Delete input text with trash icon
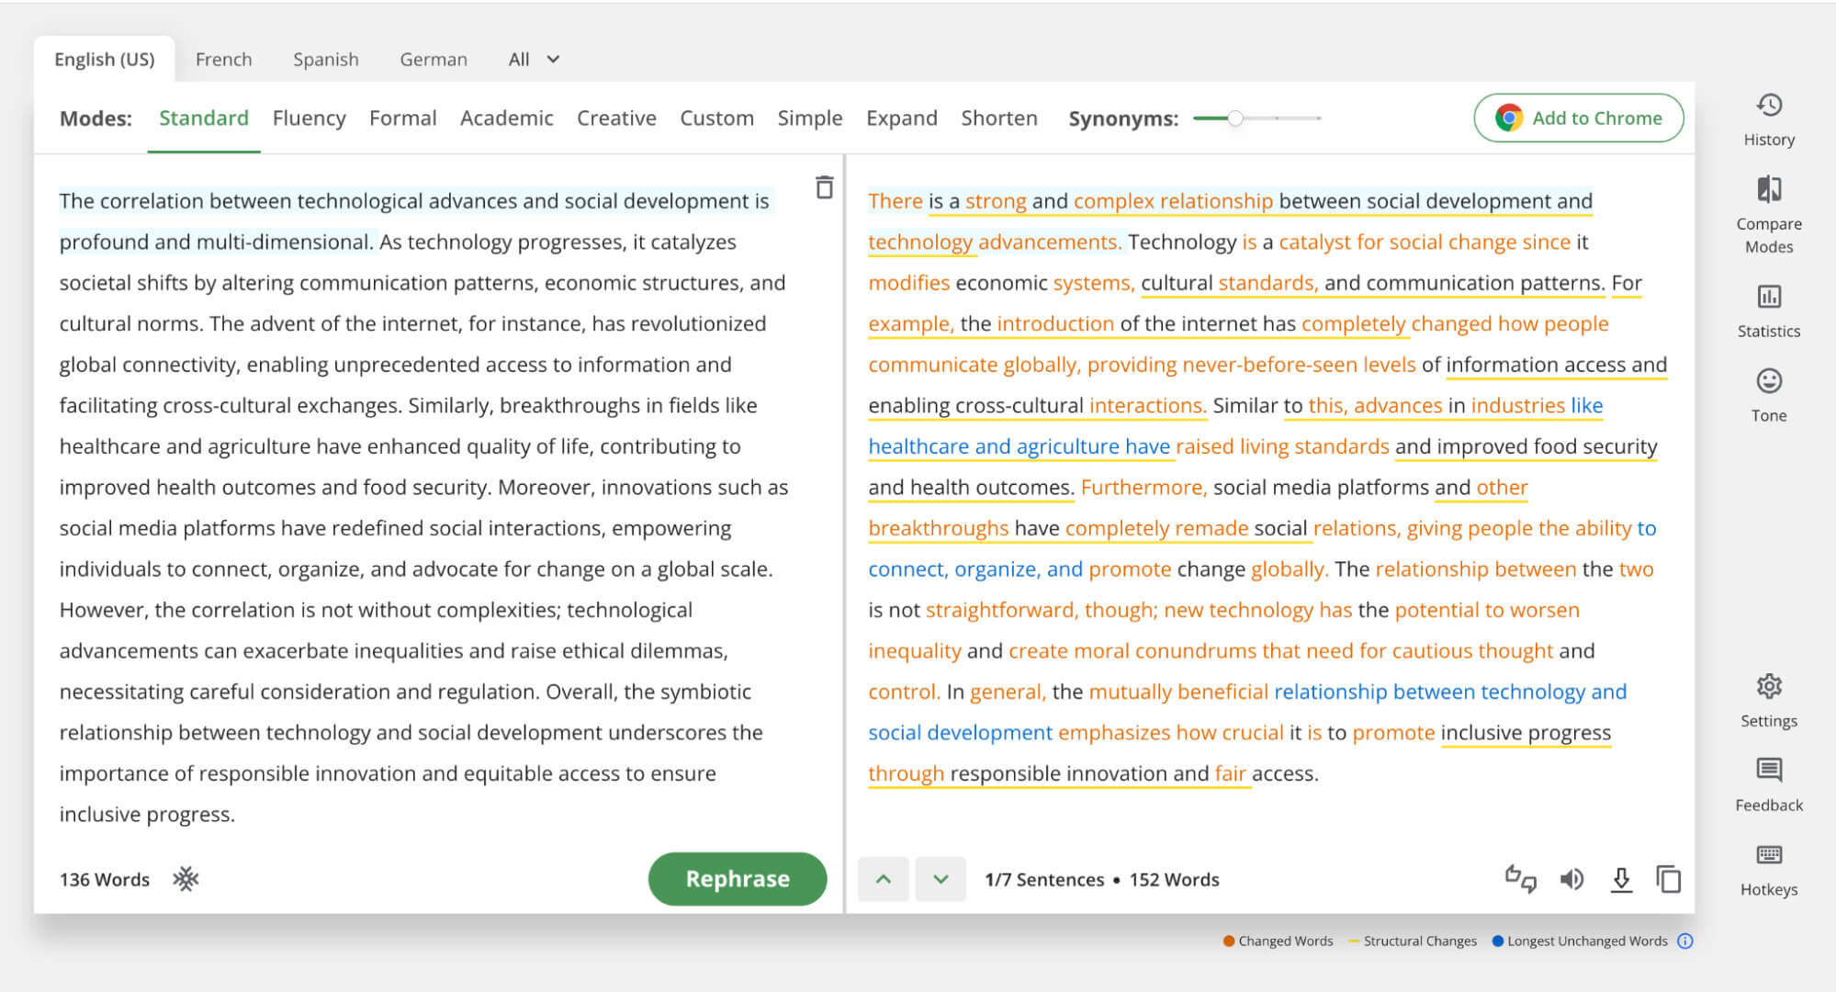This screenshot has height=992, width=1836. coord(824,187)
